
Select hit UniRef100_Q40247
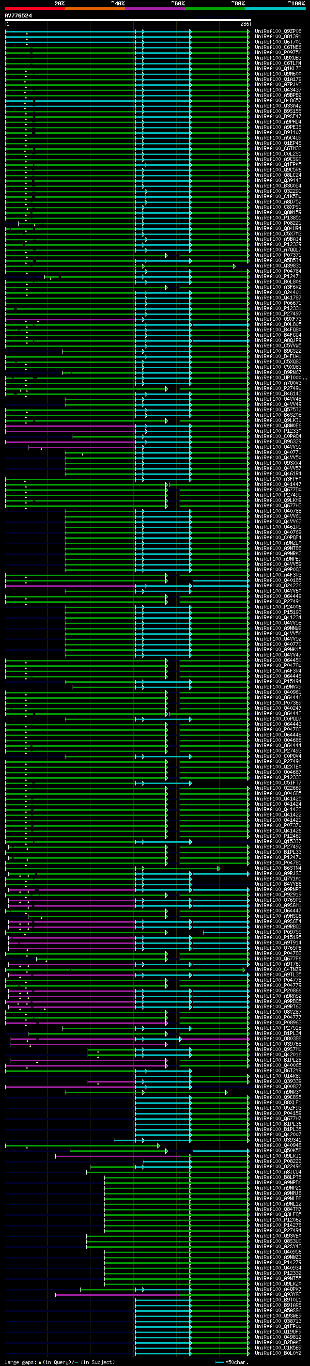278,708
